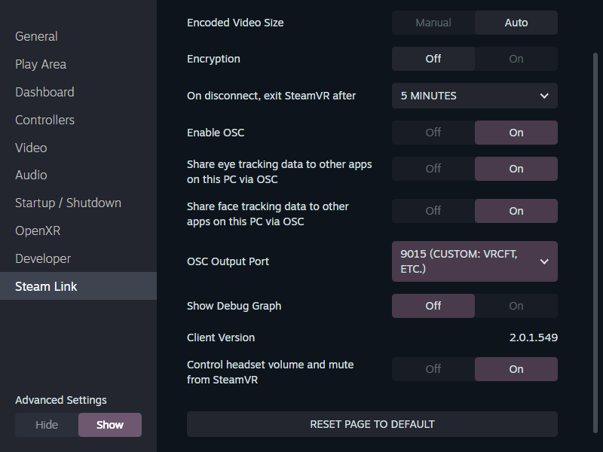Open the exit SteamVR after 5 MINUTES dropdown

pyautogui.click(x=475, y=96)
